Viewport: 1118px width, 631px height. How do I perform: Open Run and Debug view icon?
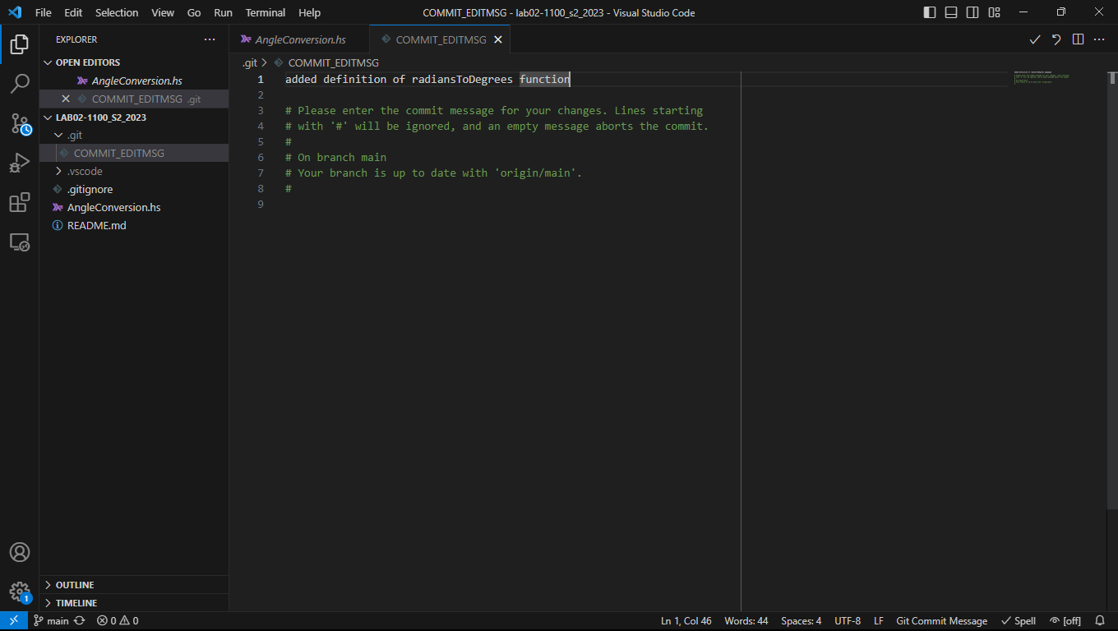tap(20, 163)
